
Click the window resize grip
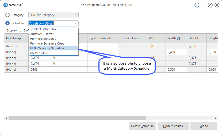coord(218,131)
